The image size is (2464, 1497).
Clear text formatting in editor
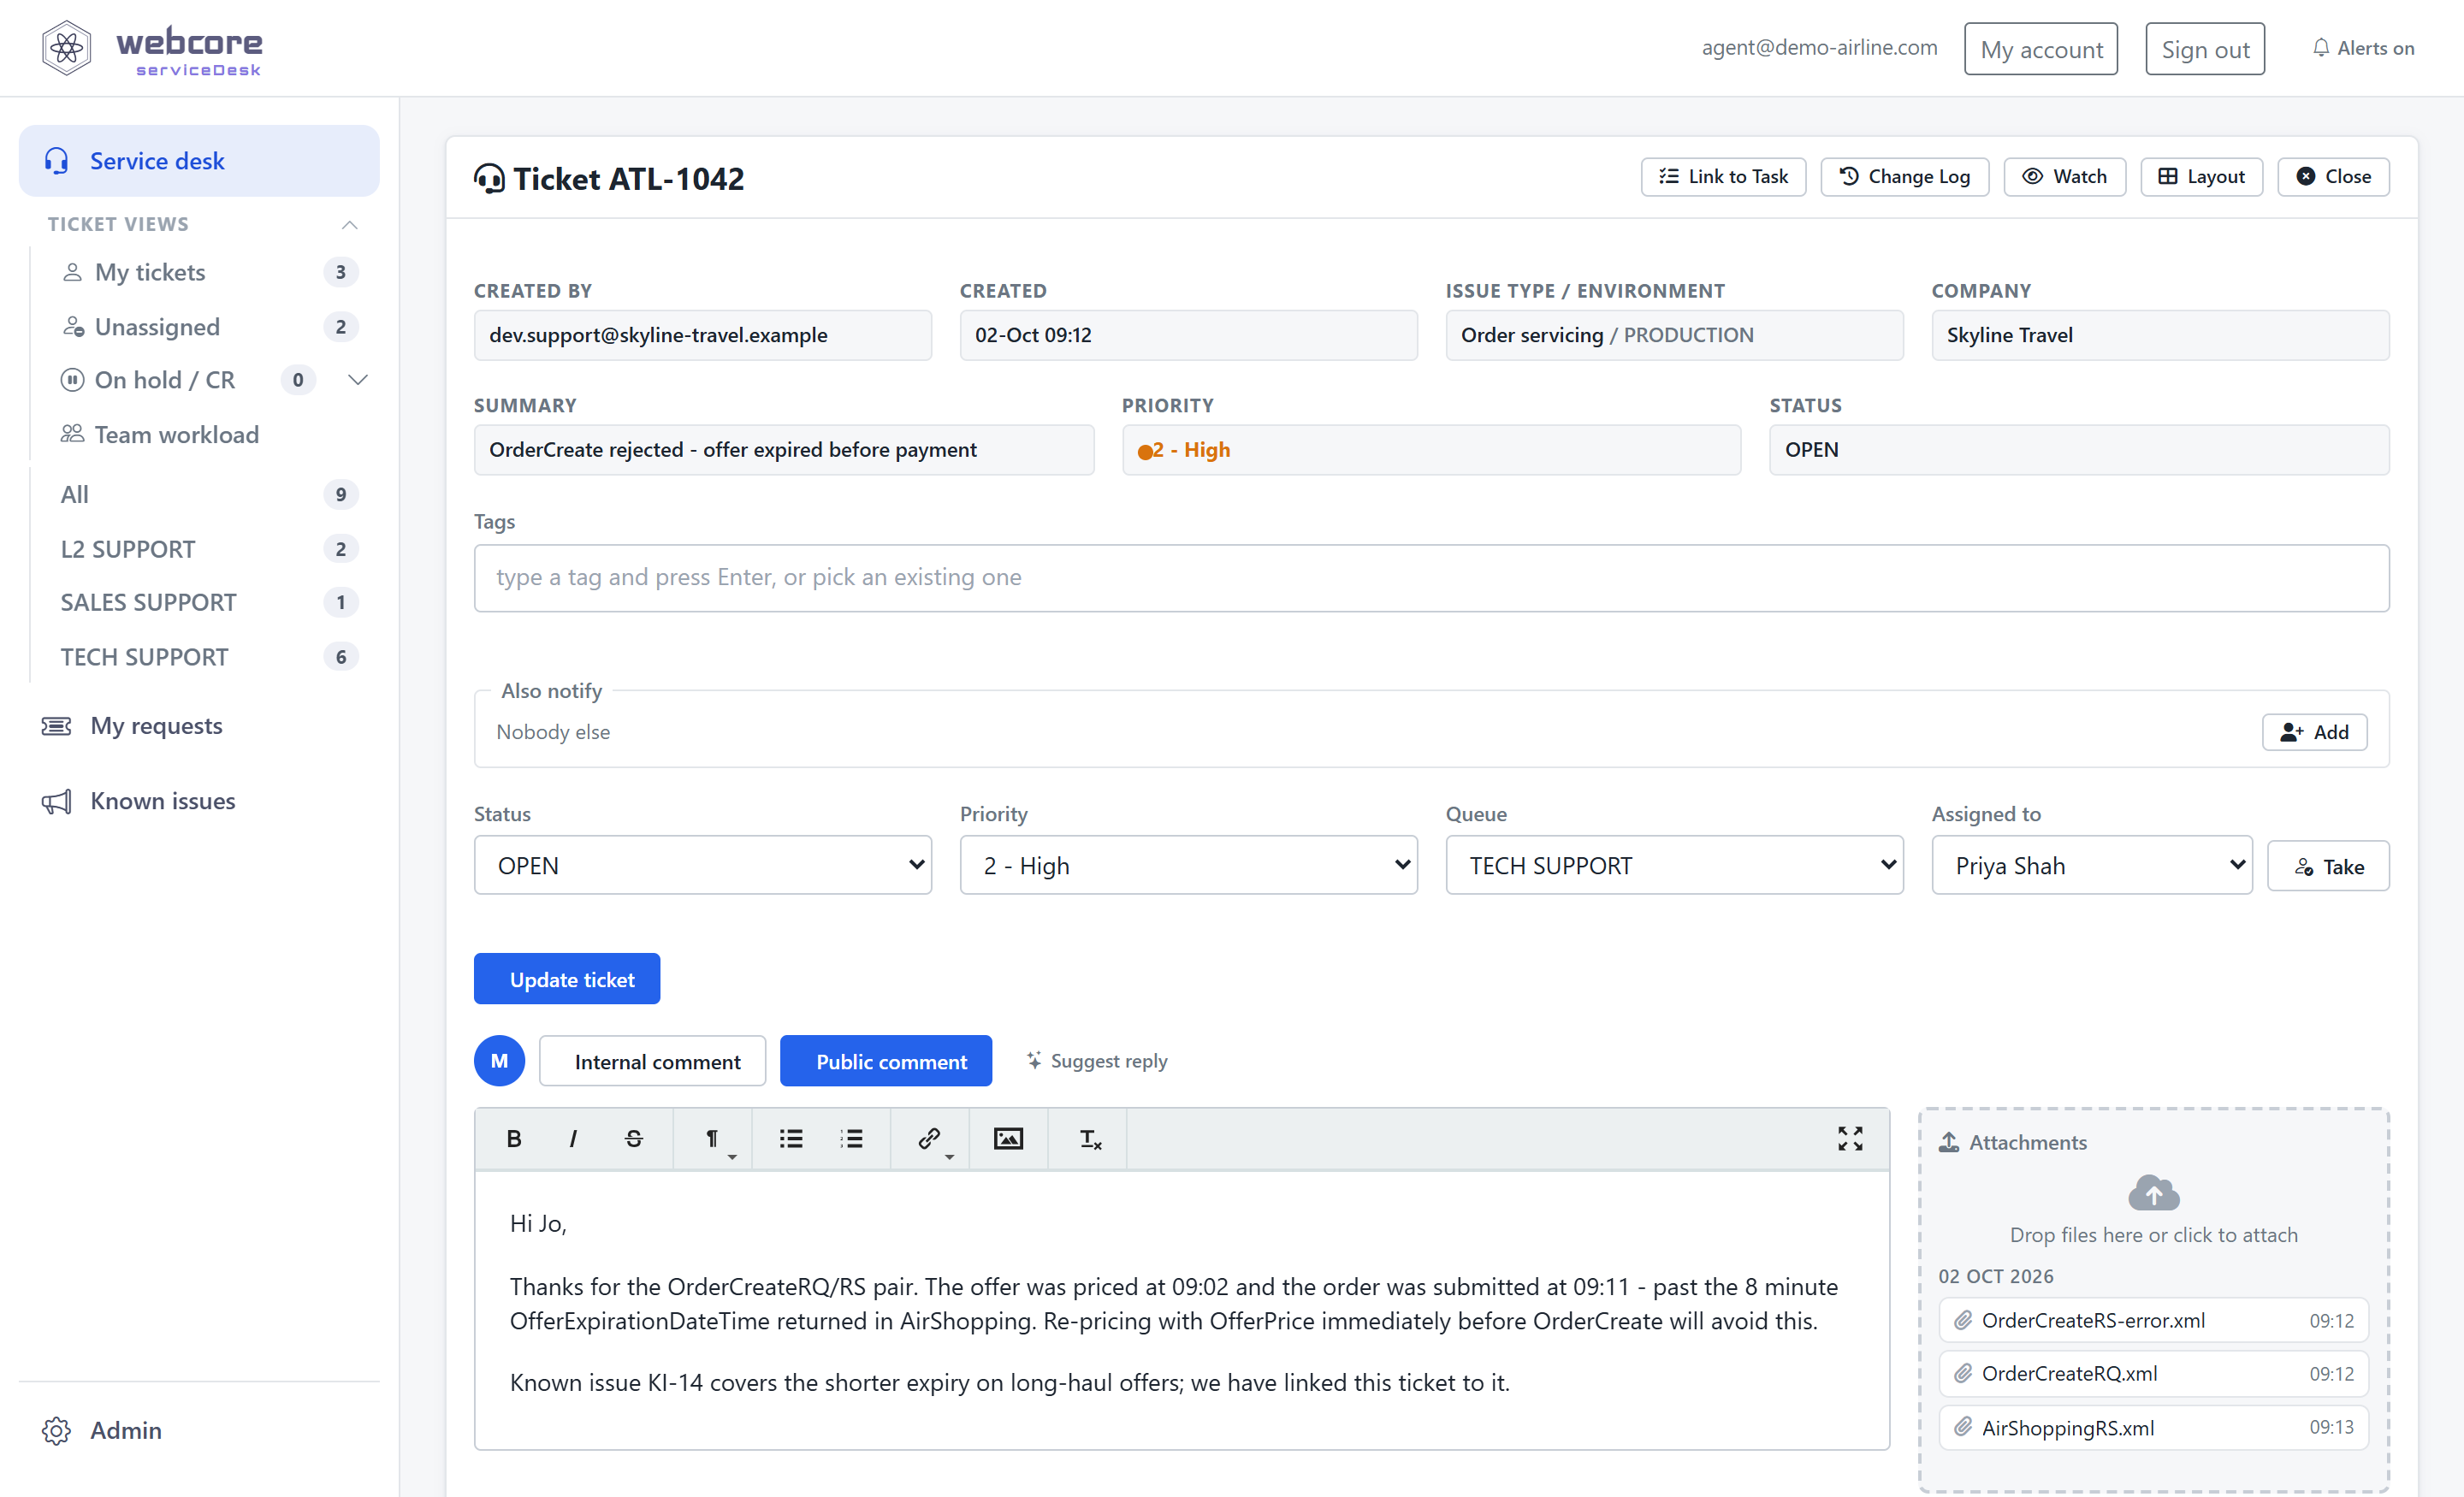[1089, 1138]
